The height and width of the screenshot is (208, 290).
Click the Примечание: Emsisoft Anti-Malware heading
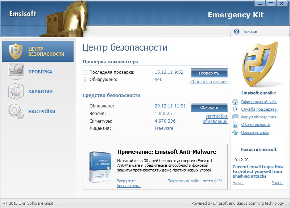(167, 152)
